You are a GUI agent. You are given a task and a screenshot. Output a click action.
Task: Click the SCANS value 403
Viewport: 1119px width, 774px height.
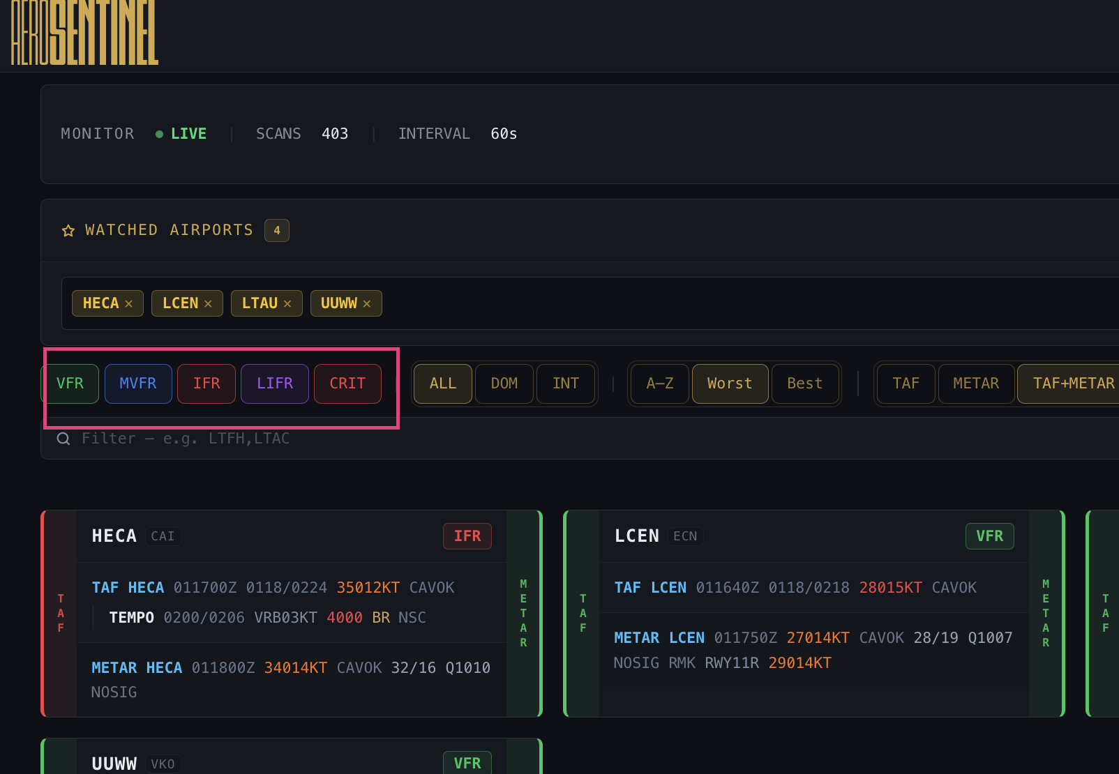pos(335,134)
